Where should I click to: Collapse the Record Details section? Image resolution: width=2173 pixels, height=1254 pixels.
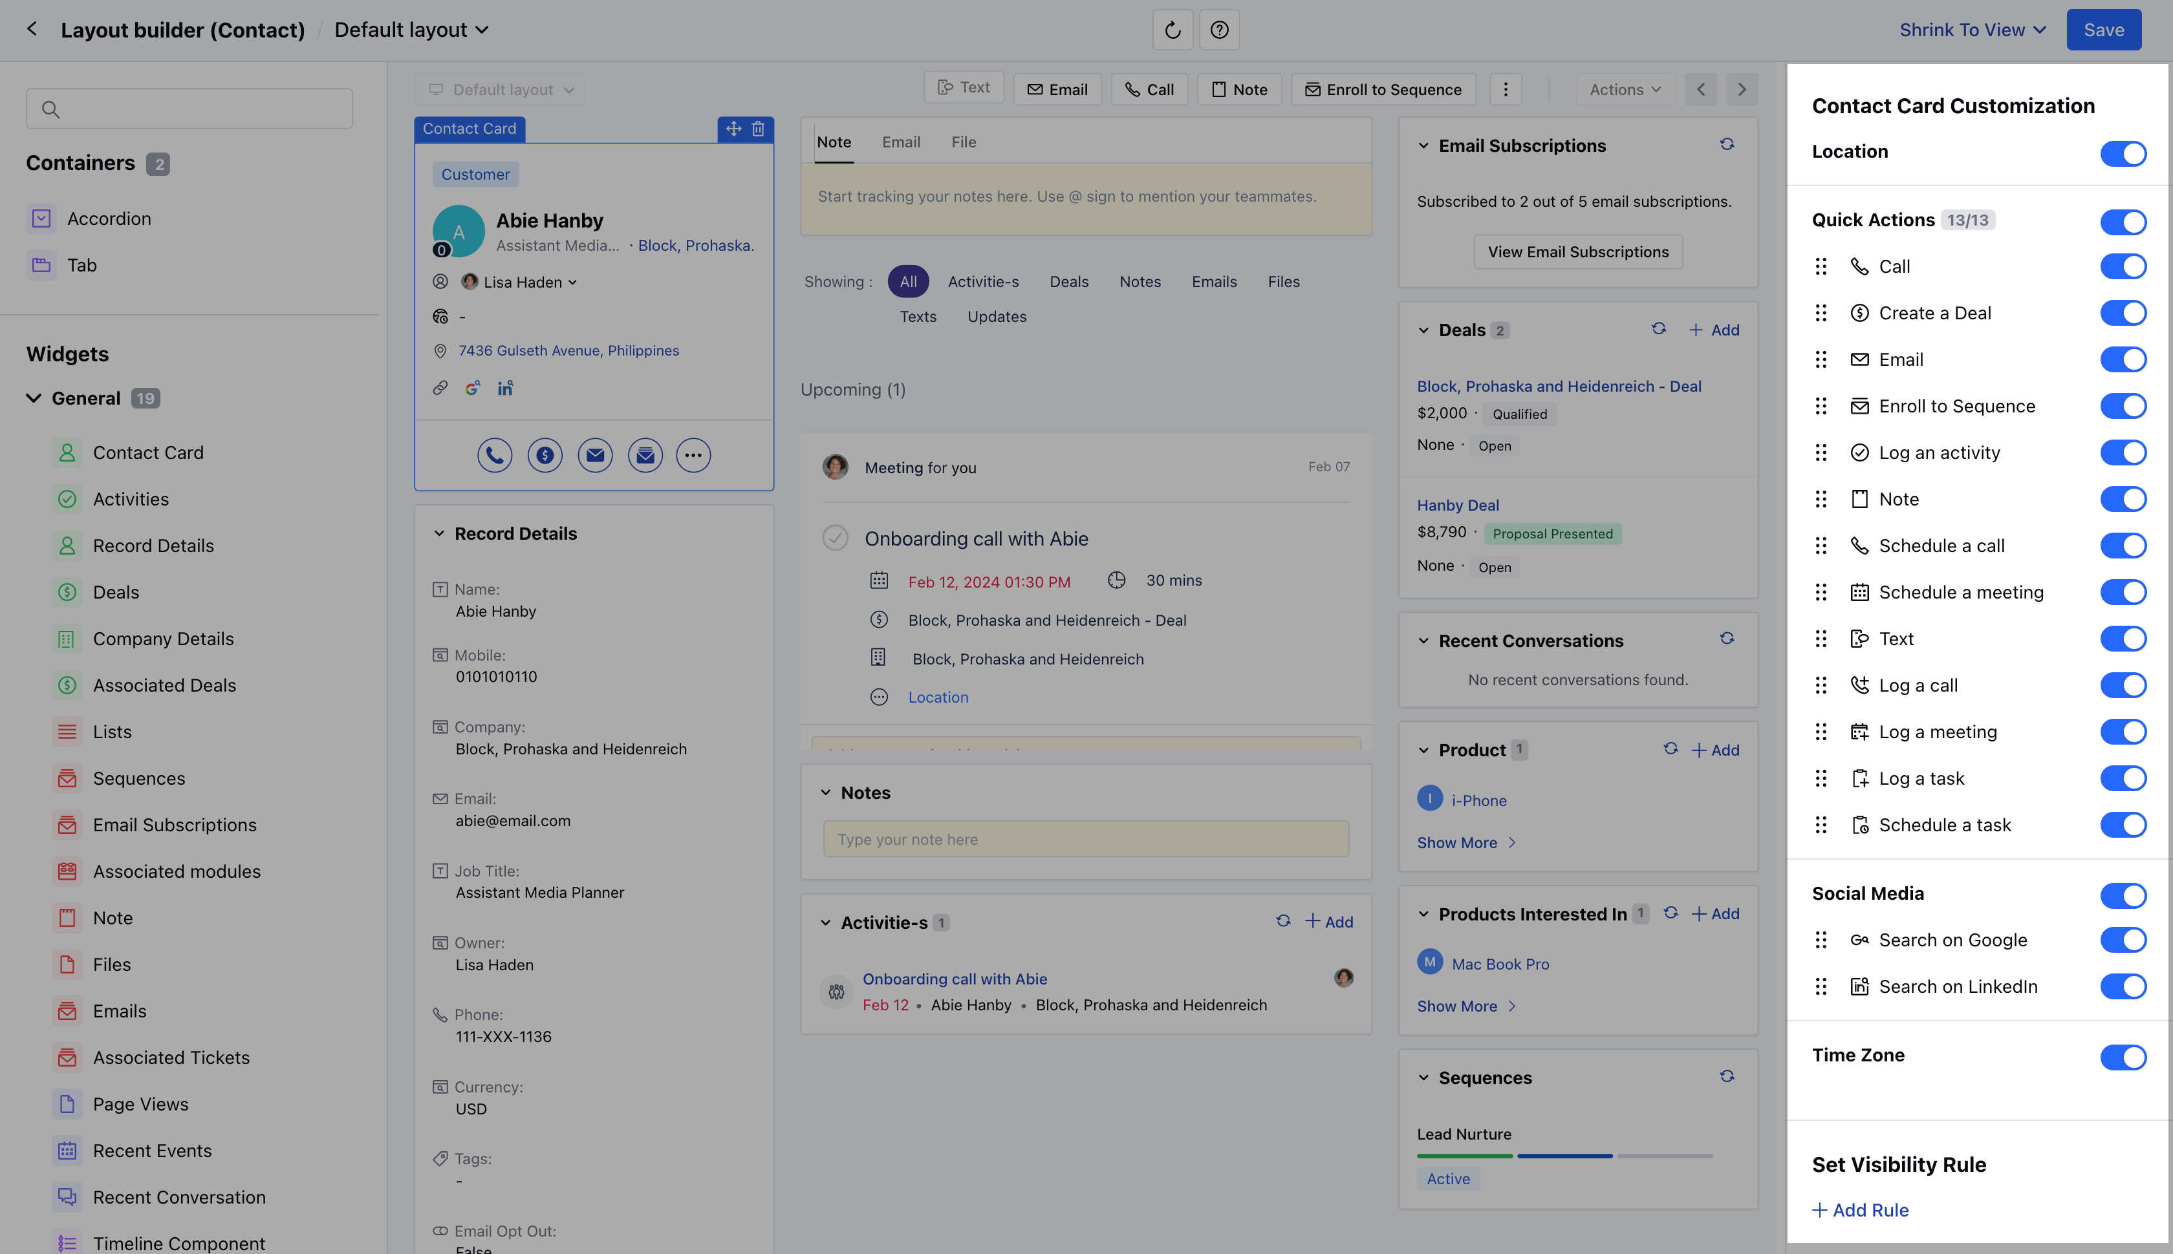click(x=439, y=534)
